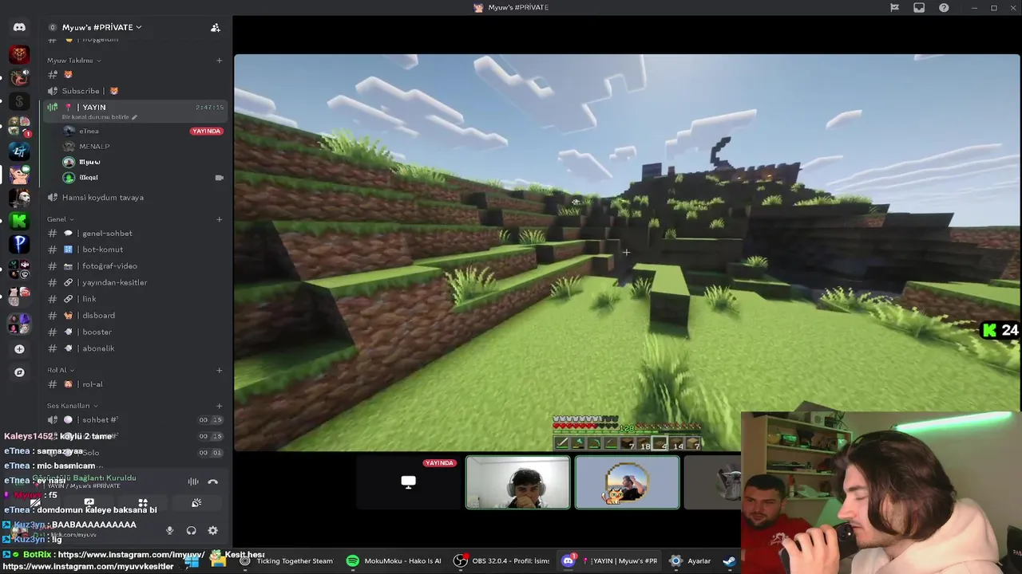Viewport: 1022px width, 574px height.
Task: Join the Subscribe voice channel
Action: tap(135, 91)
